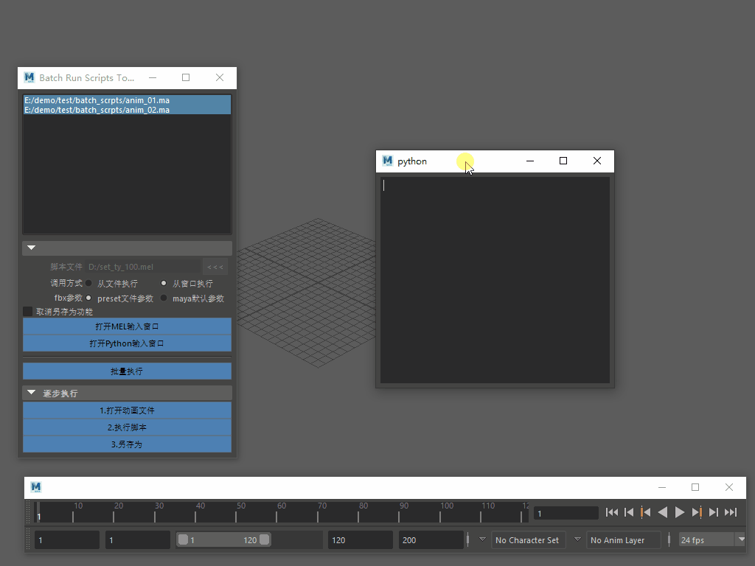Go to end of playback range
Viewport: 755px width, 566px height.
[731, 512]
